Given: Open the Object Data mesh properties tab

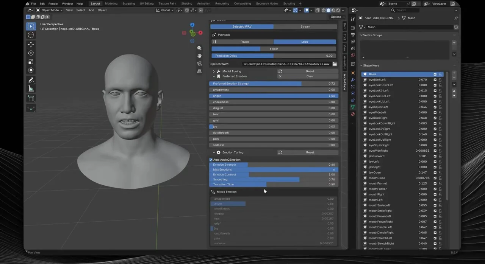Looking at the screenshot, I should (x=353, y=107).
